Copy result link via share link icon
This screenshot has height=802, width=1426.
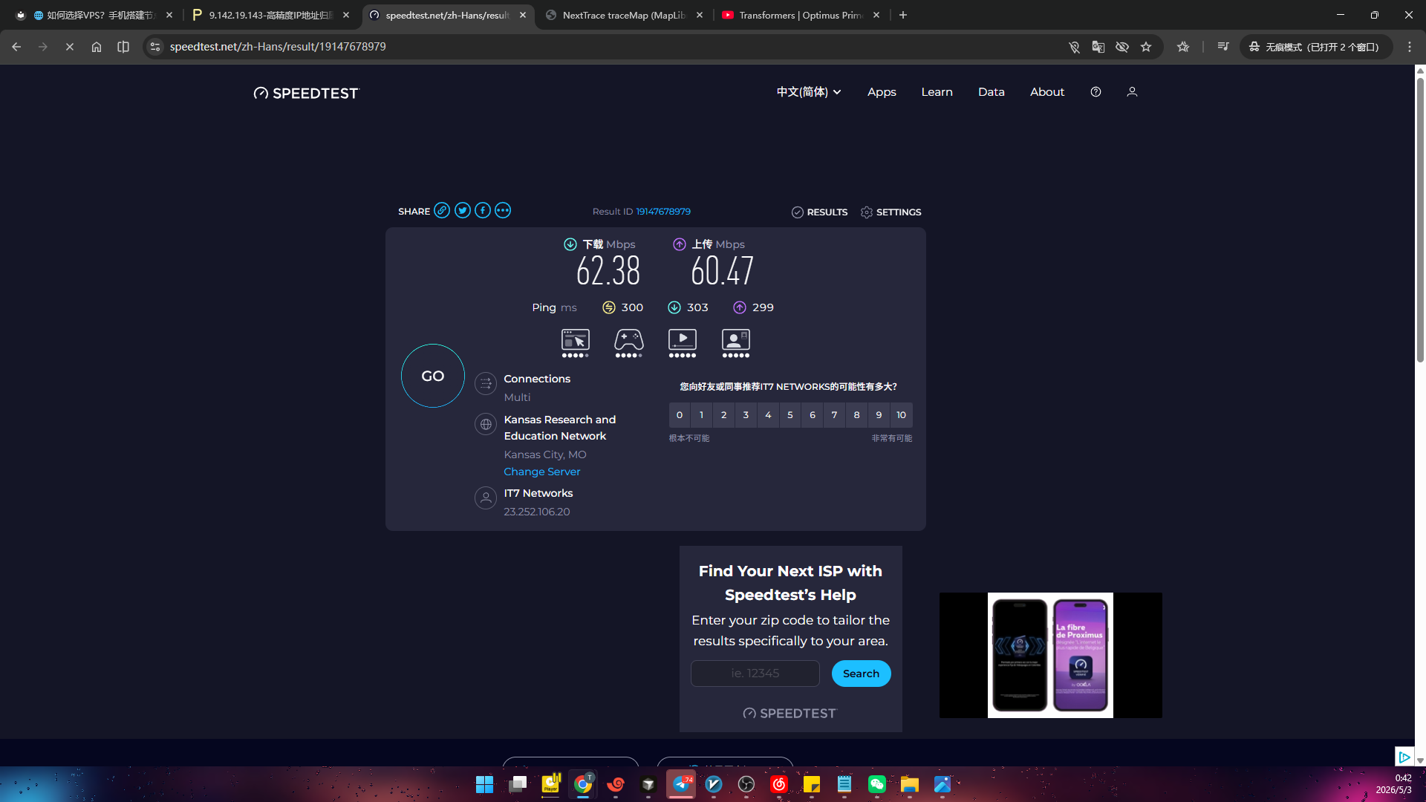(442, 211)
